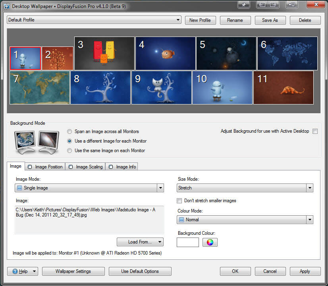Select monitor 3 with the colorful characters
The height and width of the screenshot is (286, 328).
pyautogui.click(x=104, y=53)
